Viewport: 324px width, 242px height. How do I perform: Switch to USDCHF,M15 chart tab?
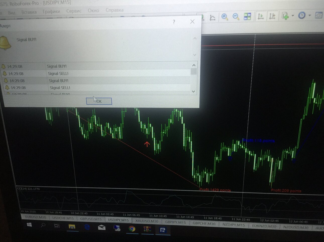click(x=63, y=218)
